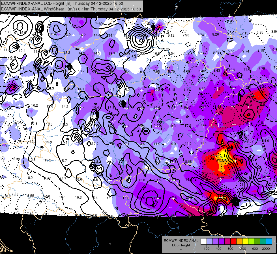Click the legend label 'ECMWF-INDEX-ANAL'
Viewport: 277px width, 254px height.
181,241
